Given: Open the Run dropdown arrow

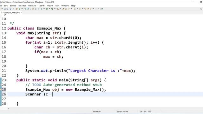Looking at the screenshot, I should [49, 9].
